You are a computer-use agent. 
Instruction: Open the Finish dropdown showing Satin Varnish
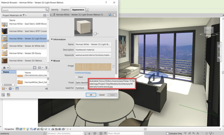pos(81,83)
